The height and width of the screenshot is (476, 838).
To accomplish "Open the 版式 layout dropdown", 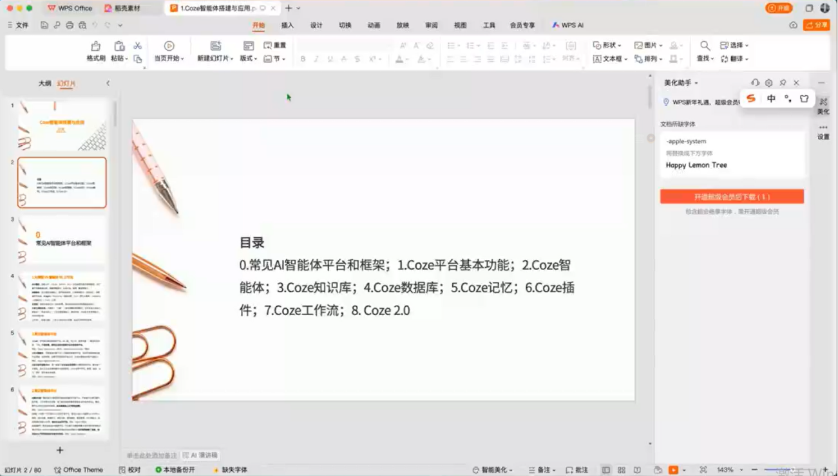I will pyautogui.click(x=248, y=59).
